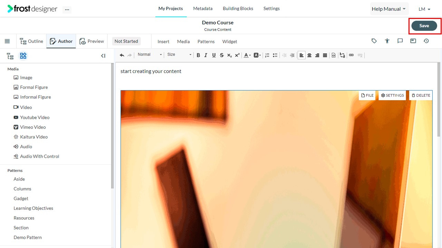Toggle bold formatting
The width and height of the screenshot is (442, 248).
[198, 55]
